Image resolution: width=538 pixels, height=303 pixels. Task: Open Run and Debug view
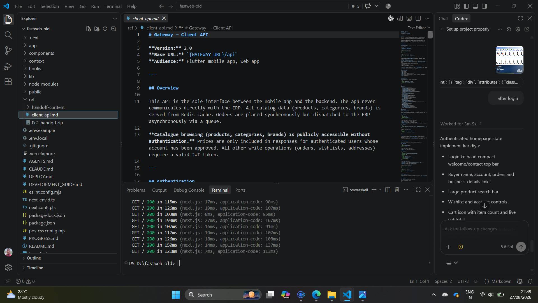8,66
